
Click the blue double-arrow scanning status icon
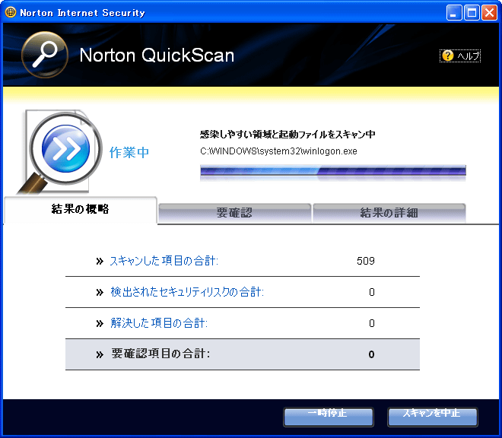tap(66, 148)
